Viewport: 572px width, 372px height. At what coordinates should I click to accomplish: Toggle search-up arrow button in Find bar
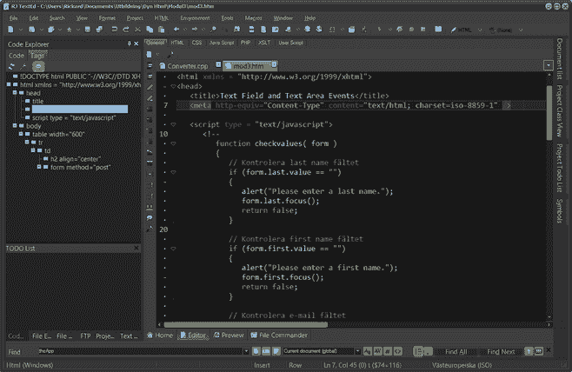529,352
